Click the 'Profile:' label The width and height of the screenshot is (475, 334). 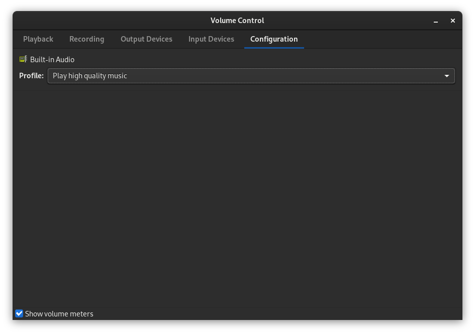[31, 76]
